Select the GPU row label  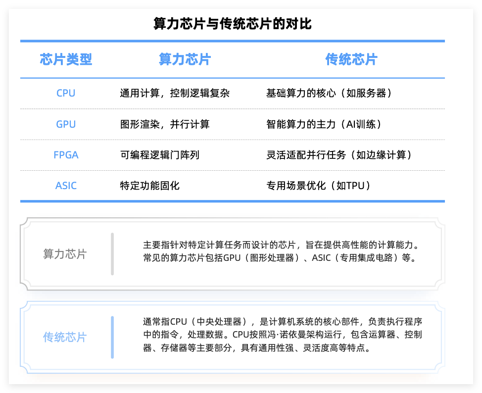click(66, 124)
